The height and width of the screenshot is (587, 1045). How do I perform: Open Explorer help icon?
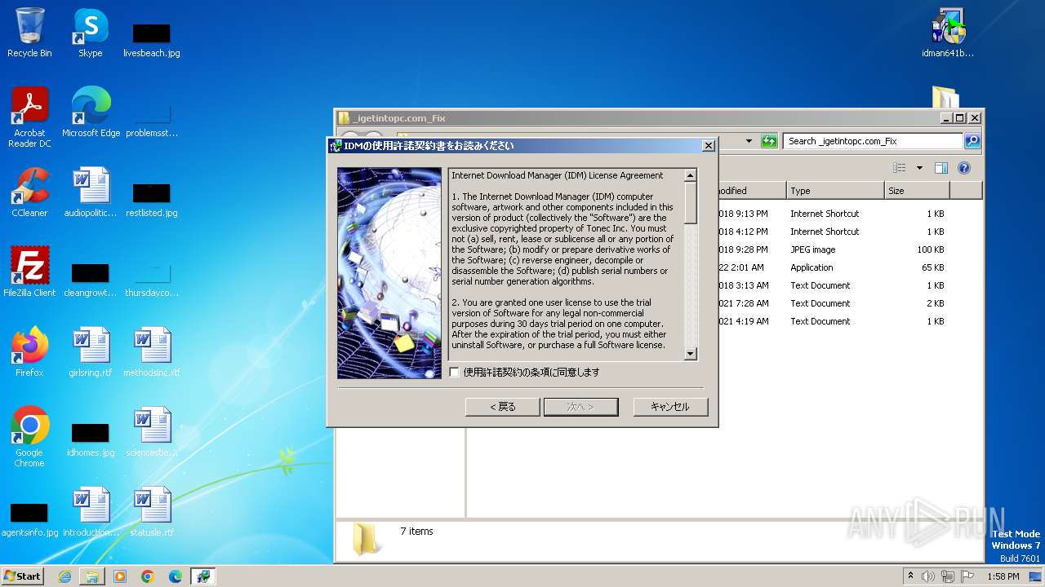pyautogui.click(x=963, y=168)
